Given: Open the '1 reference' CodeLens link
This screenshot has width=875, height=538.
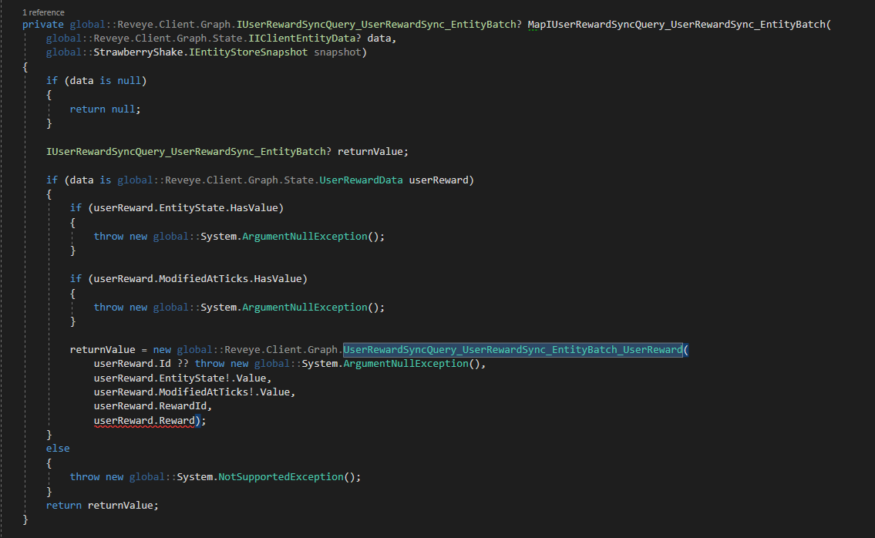Looking at the screenshot, I should tap(43, 12).
